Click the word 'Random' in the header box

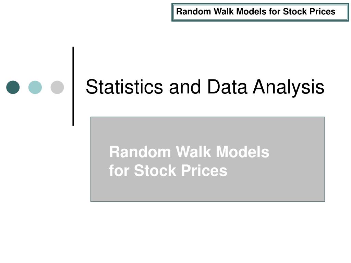194,11
